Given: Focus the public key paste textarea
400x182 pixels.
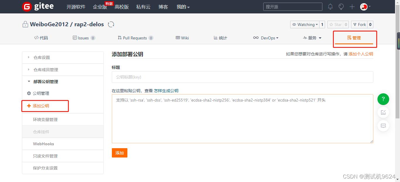Looking at the screenshot, I should tap(242, 119).
